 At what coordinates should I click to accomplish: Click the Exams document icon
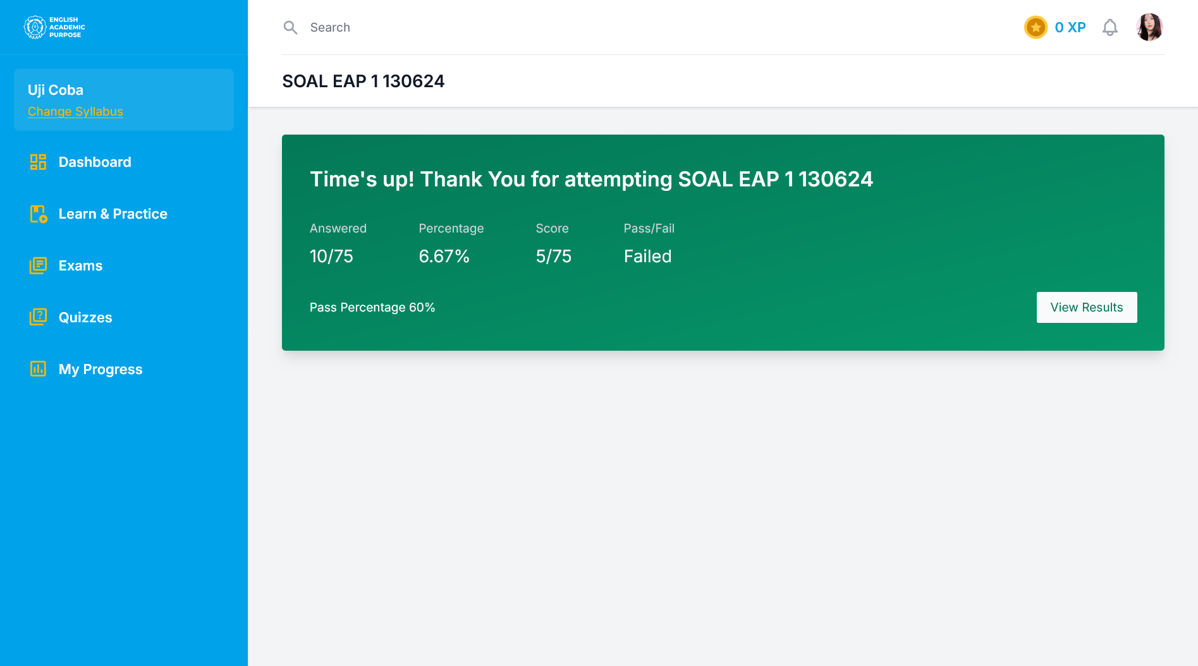tap(38, 266)
